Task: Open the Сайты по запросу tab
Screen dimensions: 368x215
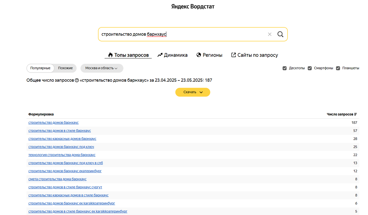Action: (x=254, y=55)
